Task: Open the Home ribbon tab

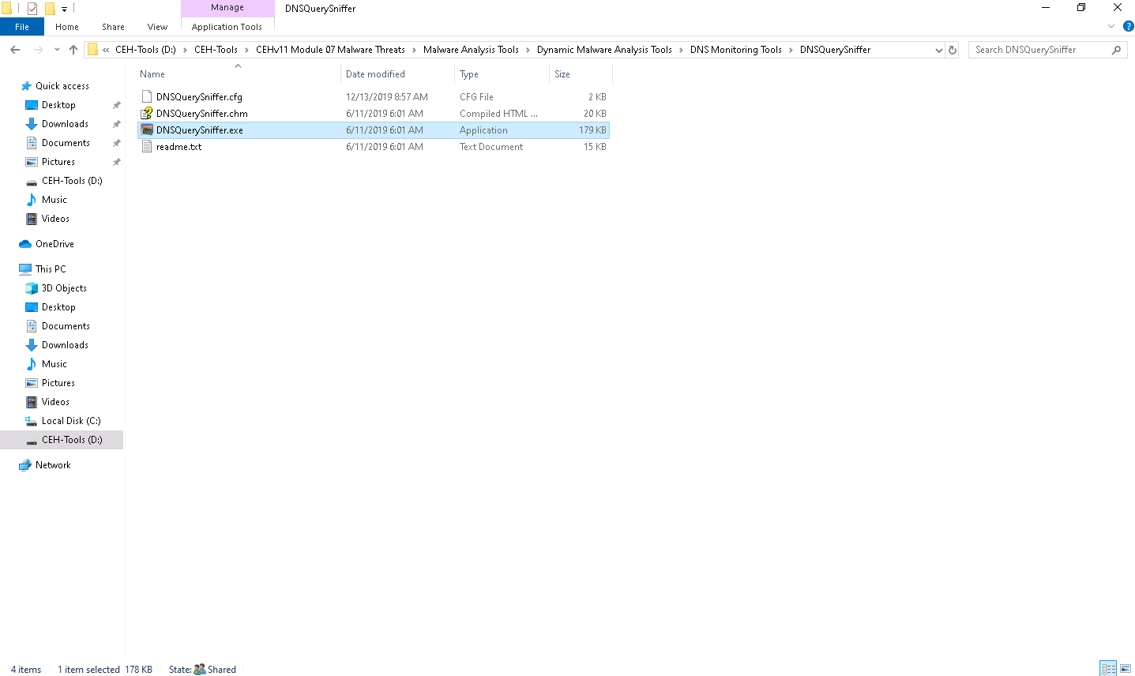Action: tap(67, 27)
